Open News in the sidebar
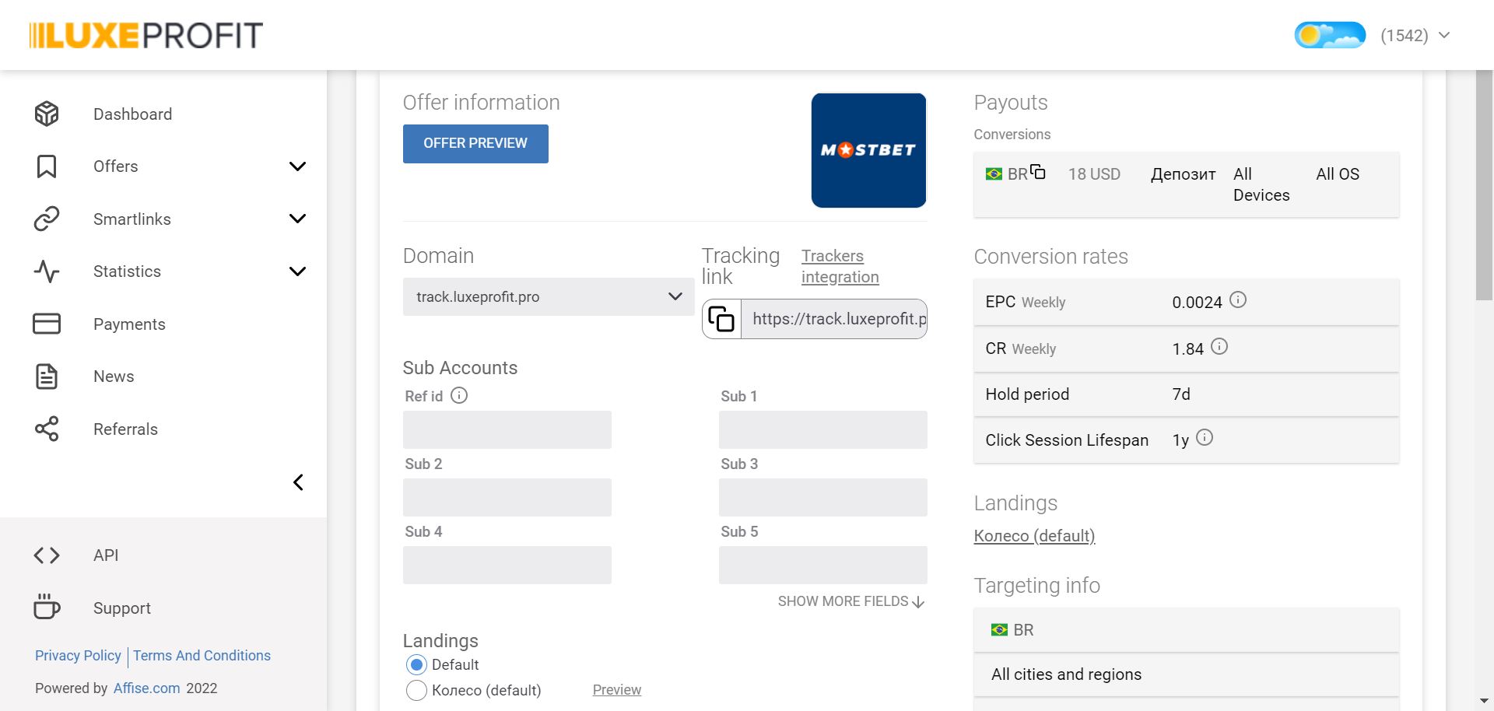The height and width of the screenshot is (711, 1494). 114,377
